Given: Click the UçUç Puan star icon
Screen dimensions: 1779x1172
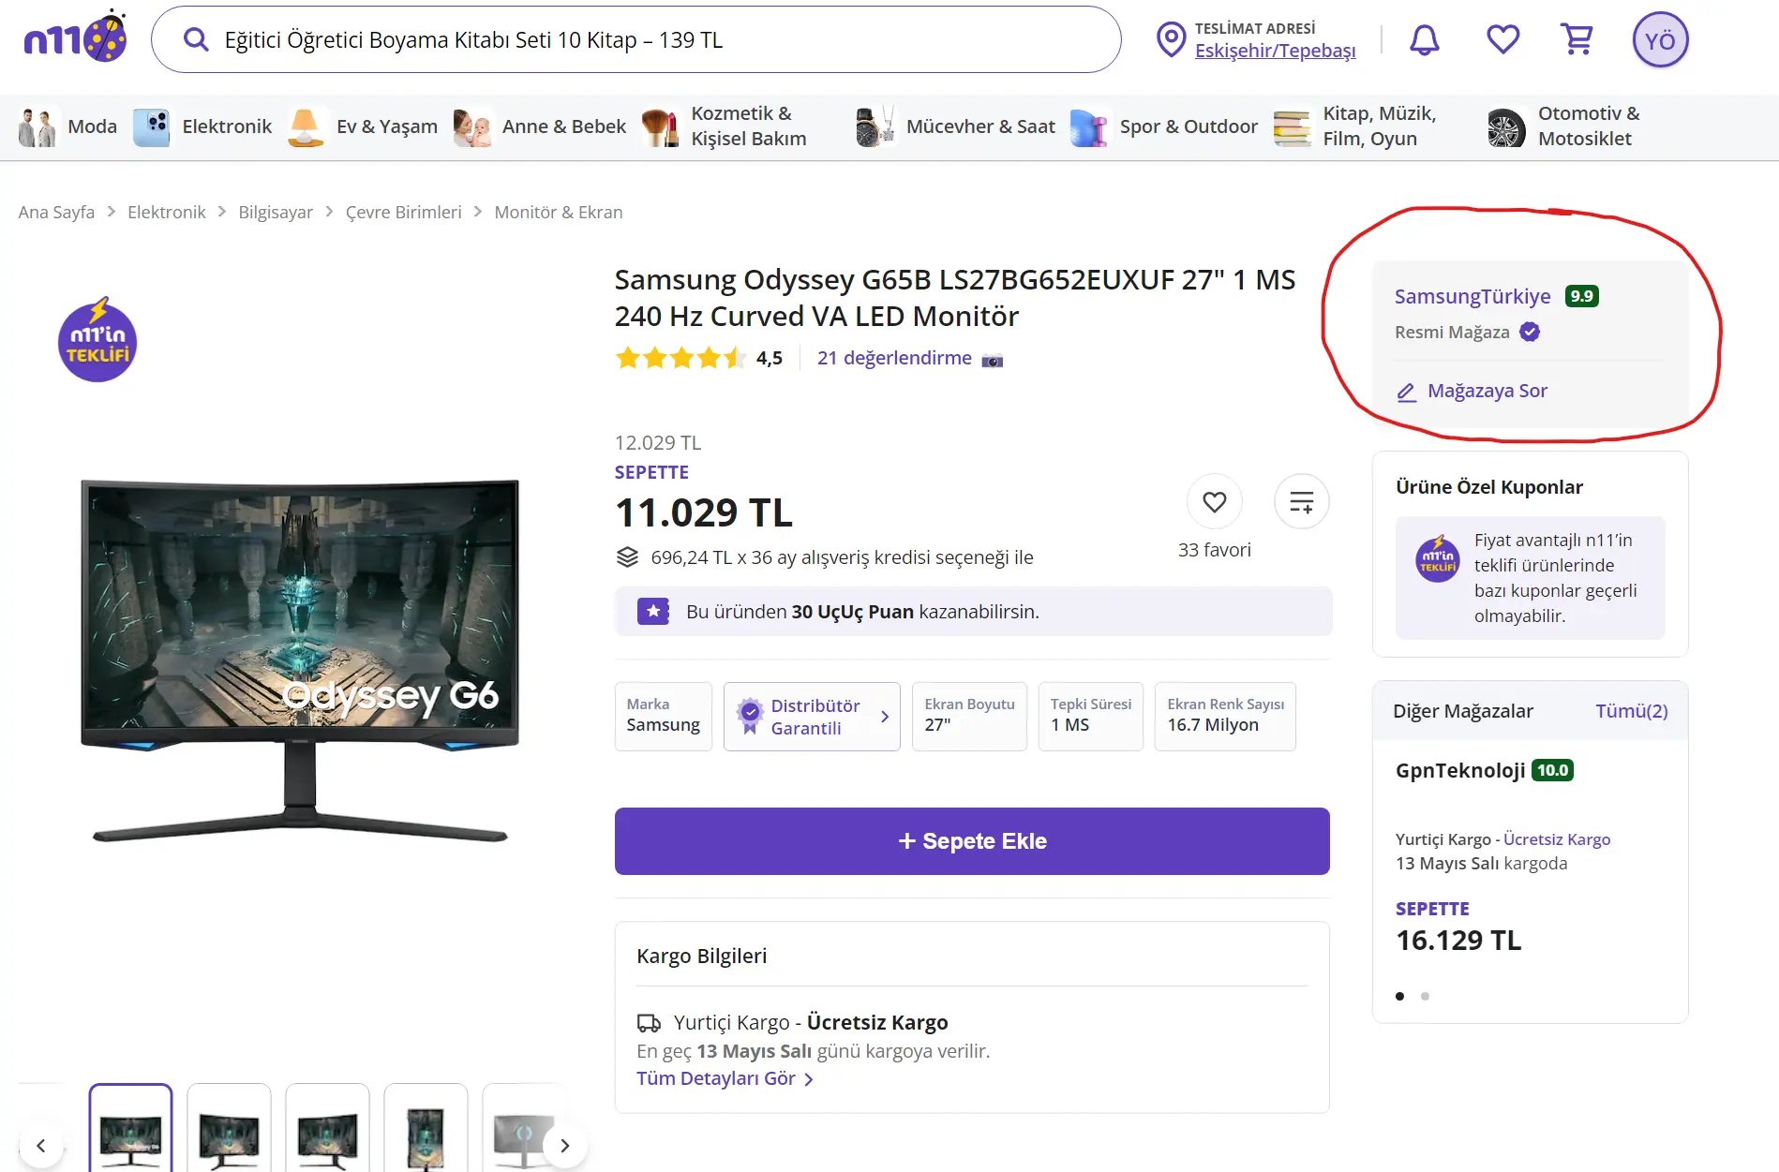Looking at the screenshot, I should [x=653, y=612].
